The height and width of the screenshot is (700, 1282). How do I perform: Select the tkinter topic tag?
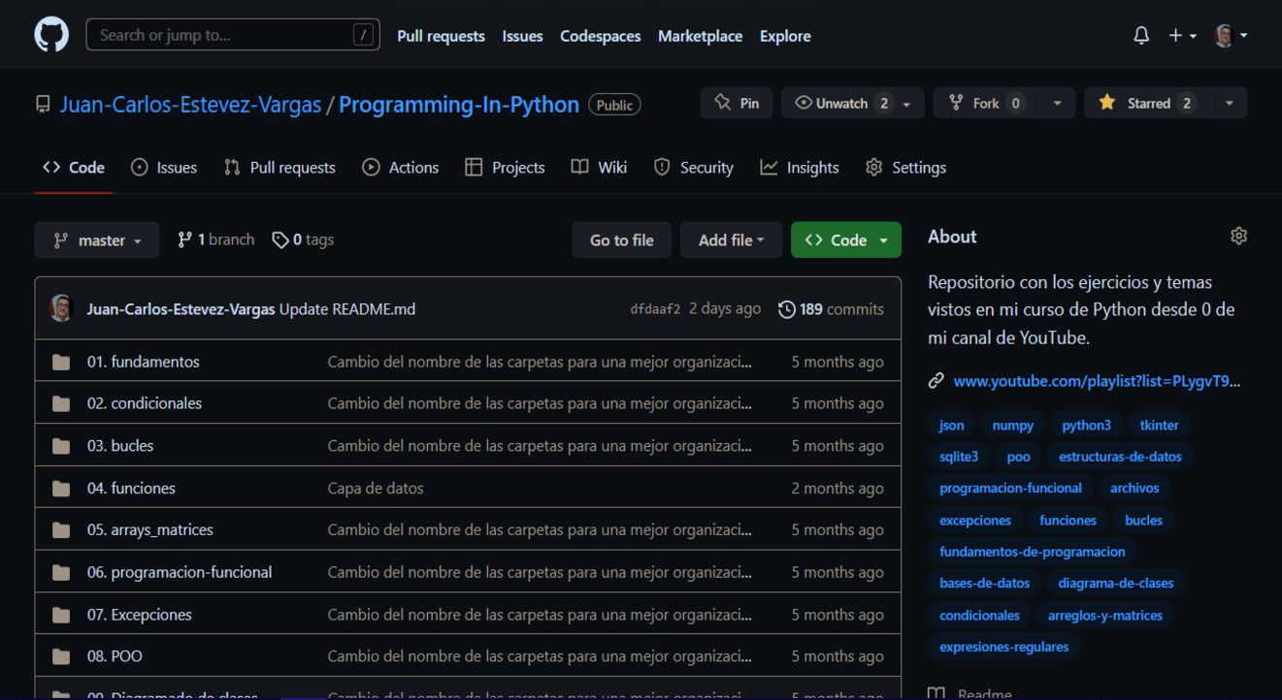click(x=1160, y=425)
